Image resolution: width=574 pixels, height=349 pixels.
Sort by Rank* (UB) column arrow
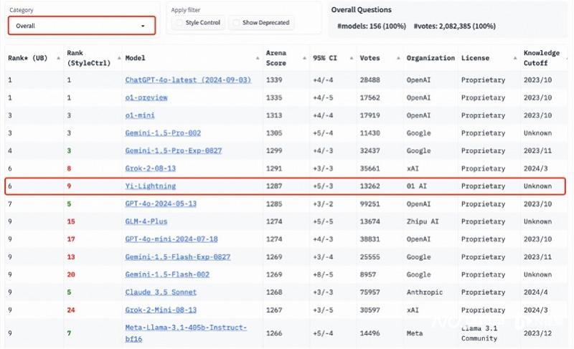[x=59, y=58]
